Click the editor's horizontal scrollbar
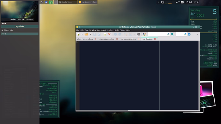The height and width of the screenshot is (124, 221). coord(102,111)
